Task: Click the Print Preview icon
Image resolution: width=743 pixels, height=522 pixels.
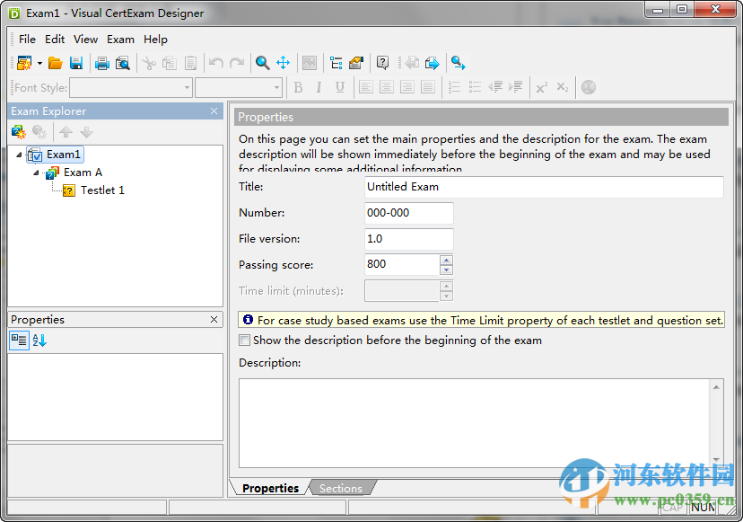Action: 123,63
